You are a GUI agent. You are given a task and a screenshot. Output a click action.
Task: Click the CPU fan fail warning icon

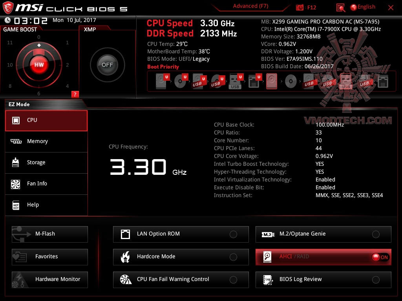tap(126, 280)
